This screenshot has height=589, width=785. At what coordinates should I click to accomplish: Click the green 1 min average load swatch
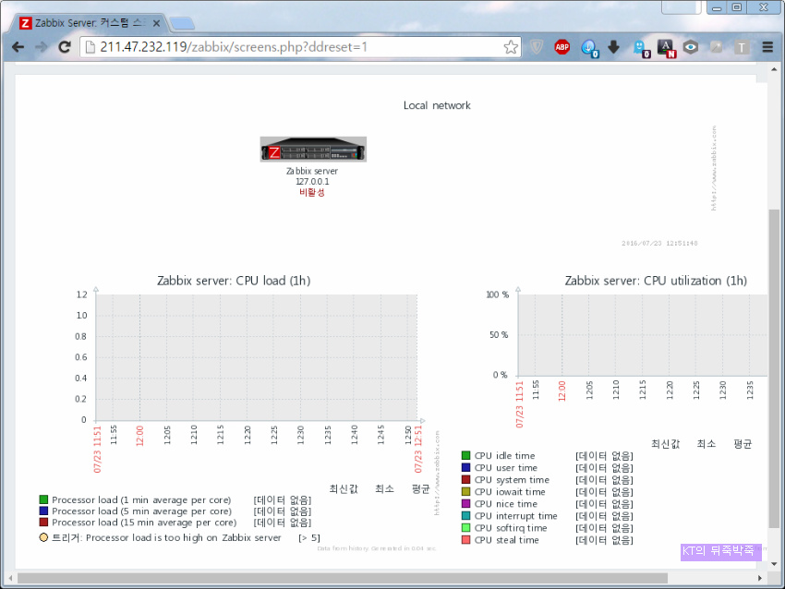tap(43, 499)
